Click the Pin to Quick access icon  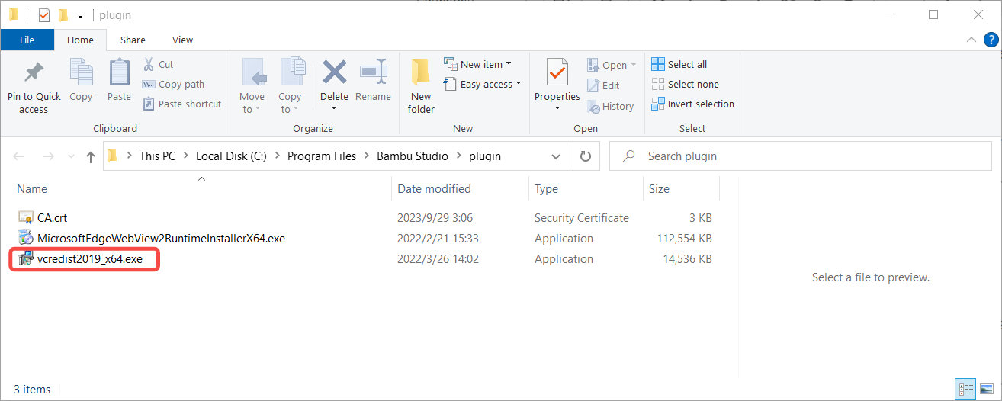tap(34, 73)
